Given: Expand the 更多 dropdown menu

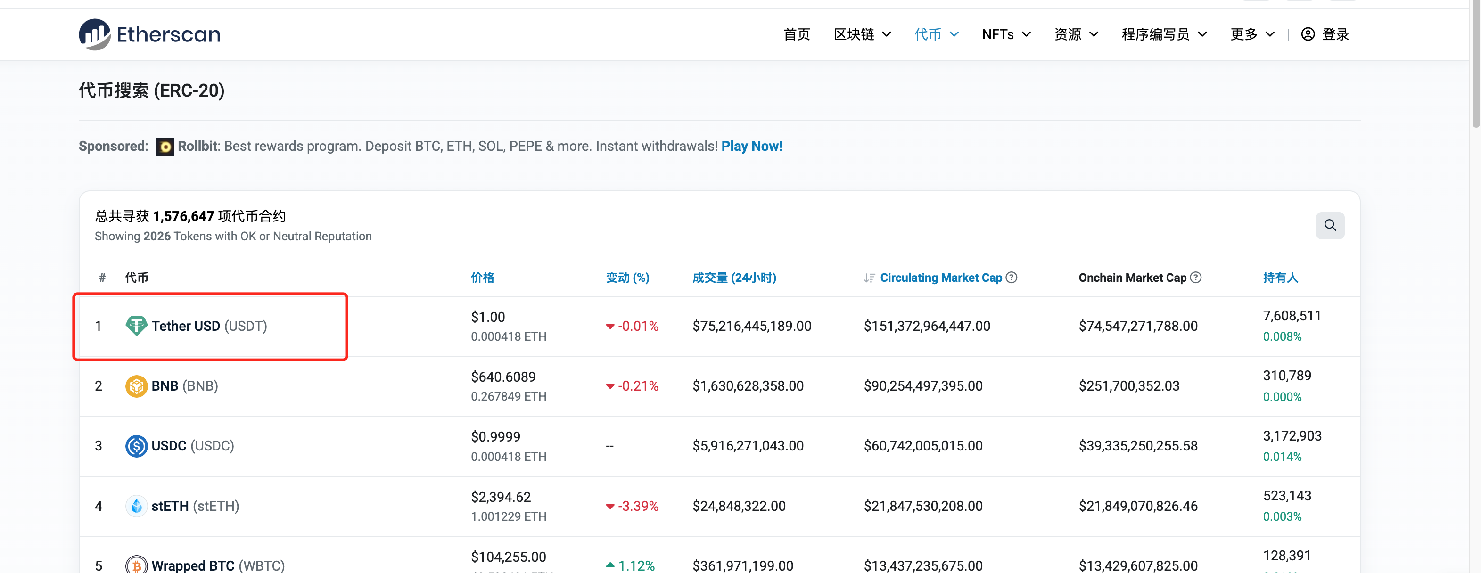Looking at the screenshot, I should tap(1252, 34).
